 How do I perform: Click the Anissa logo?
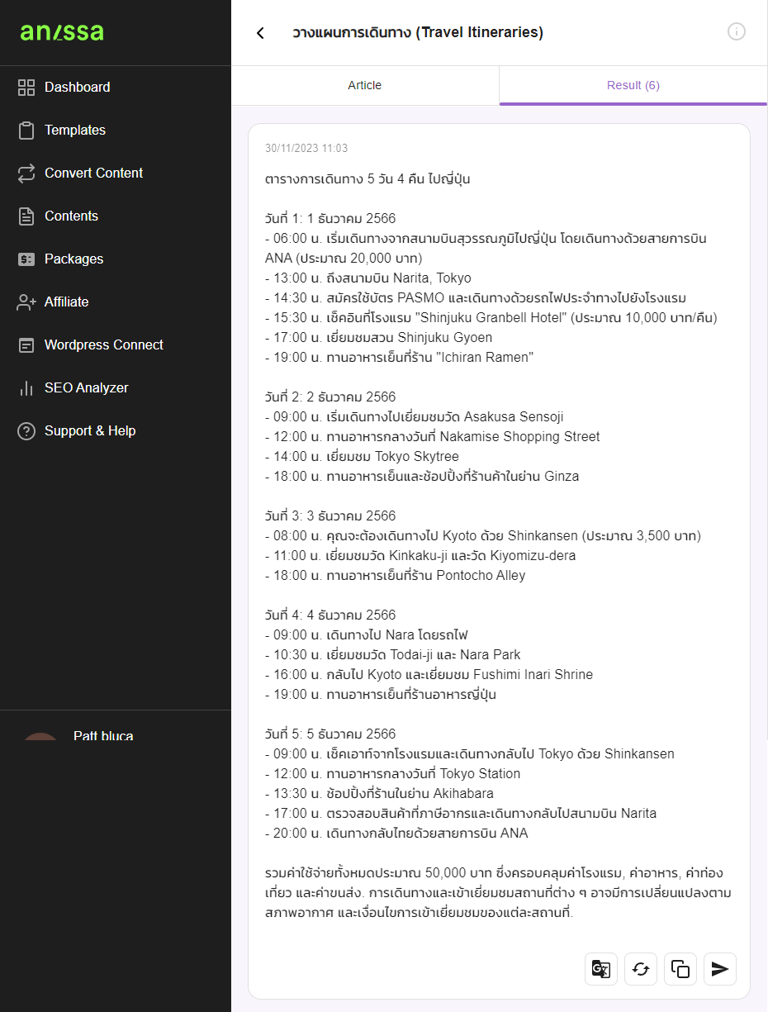point(62,32)
